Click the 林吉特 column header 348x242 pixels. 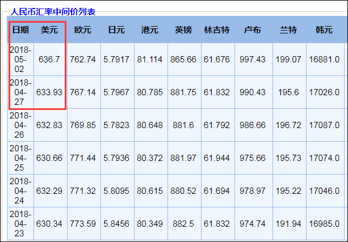(217, 29)
